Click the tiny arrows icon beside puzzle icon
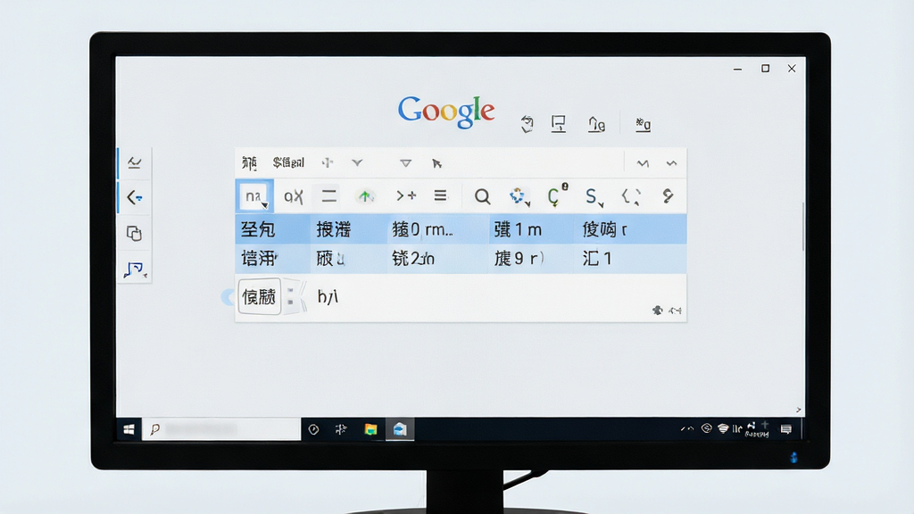This screenshot has height=514, width=914. pos(675,311)
